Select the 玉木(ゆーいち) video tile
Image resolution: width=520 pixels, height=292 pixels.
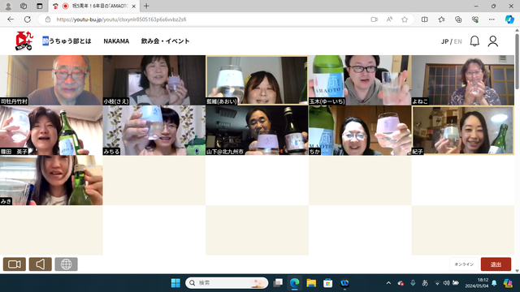click(x=360, y=80)
